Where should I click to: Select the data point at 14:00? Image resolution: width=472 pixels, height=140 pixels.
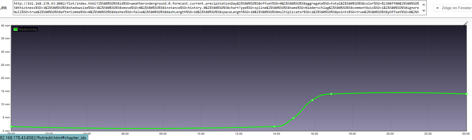tap(274, 127)
